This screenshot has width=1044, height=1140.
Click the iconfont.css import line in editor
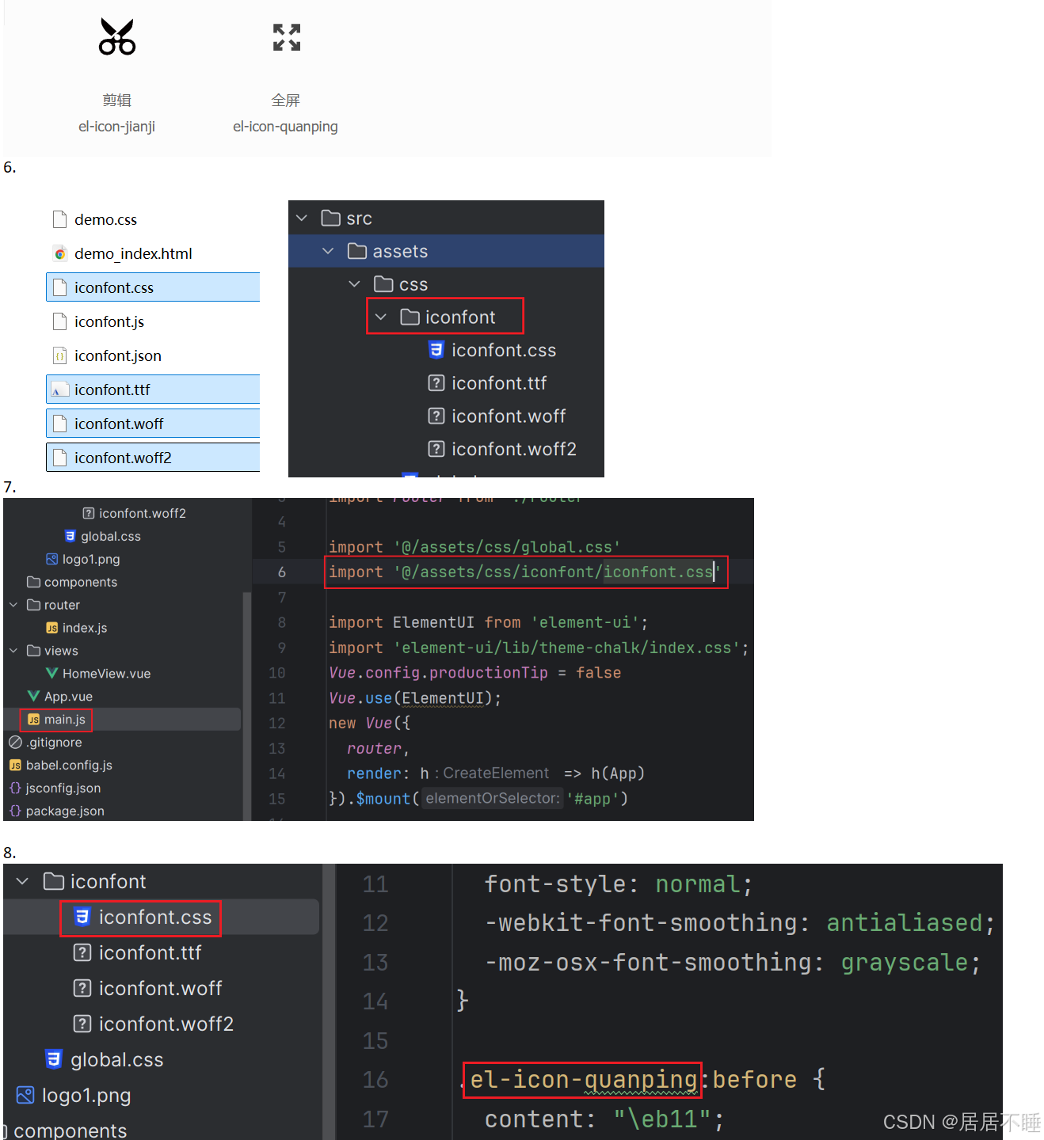click(524, 572)
